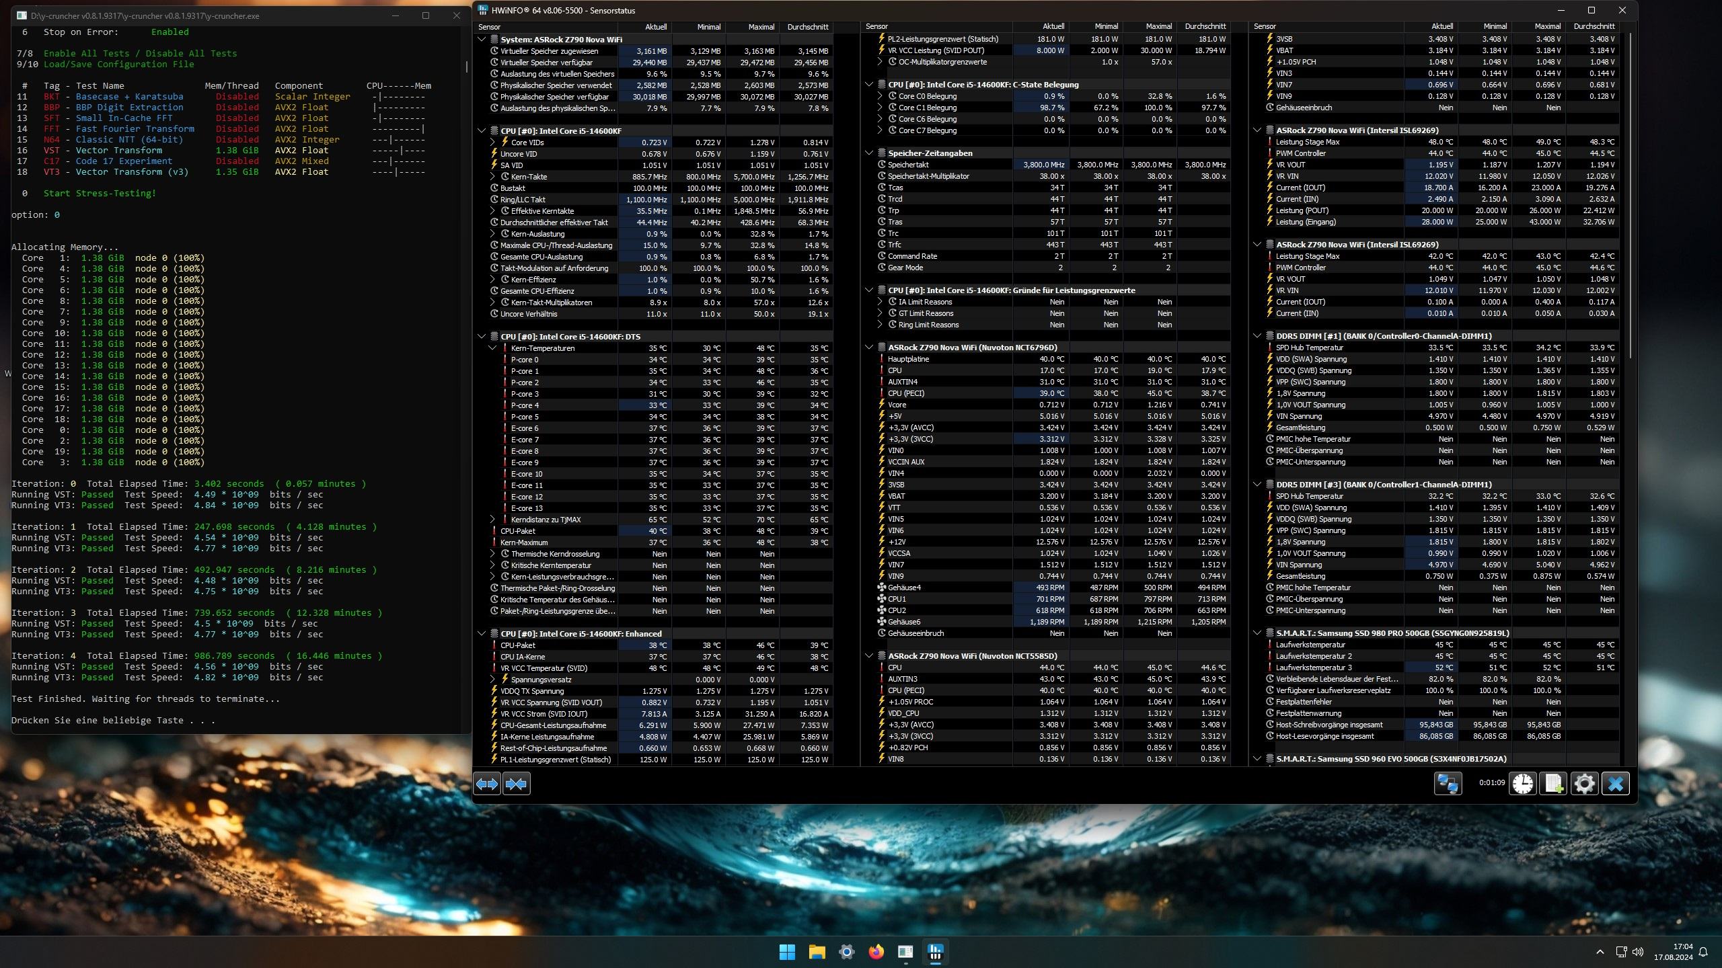Click Durchschnitt column header in leftmost panel
Viewport: 1722px width, 968px height.
click(807, 27)
